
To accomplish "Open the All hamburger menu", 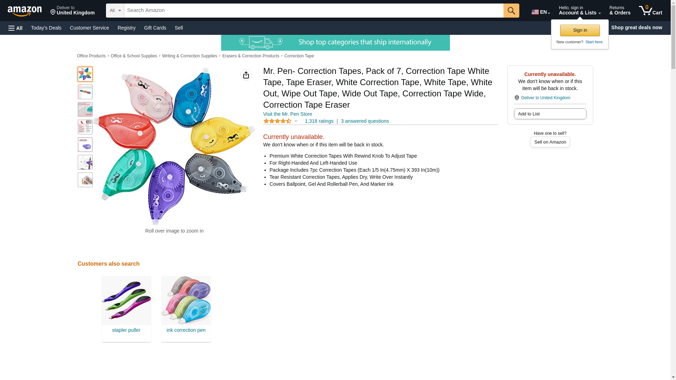I will tap(15, 28).
